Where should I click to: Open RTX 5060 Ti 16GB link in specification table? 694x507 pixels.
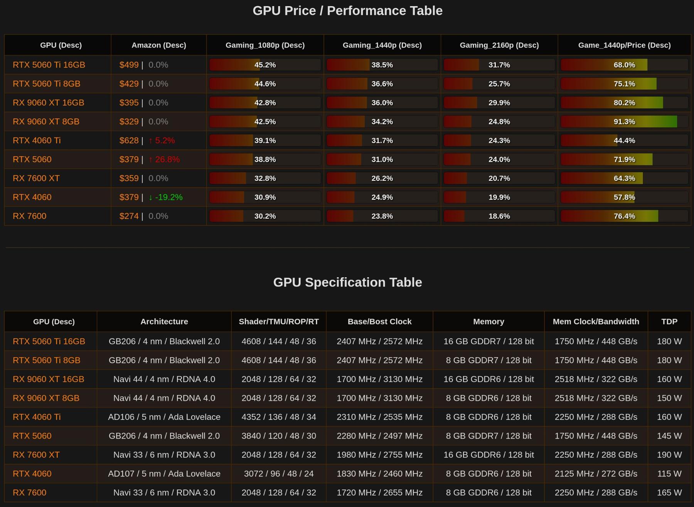coord(49,341)
